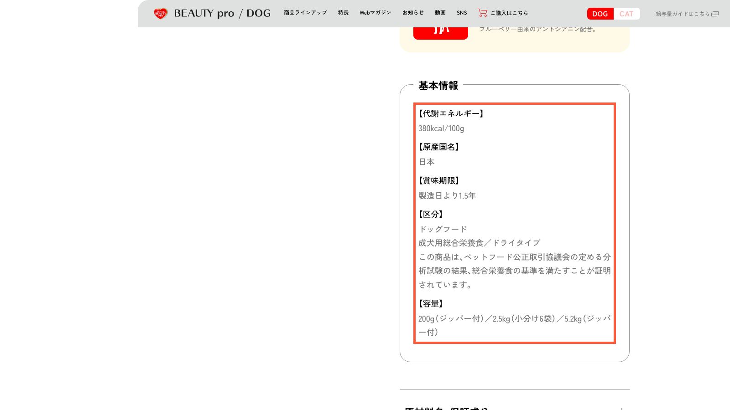Click the external link icon beside 給与量ガイド

(715, 14)
